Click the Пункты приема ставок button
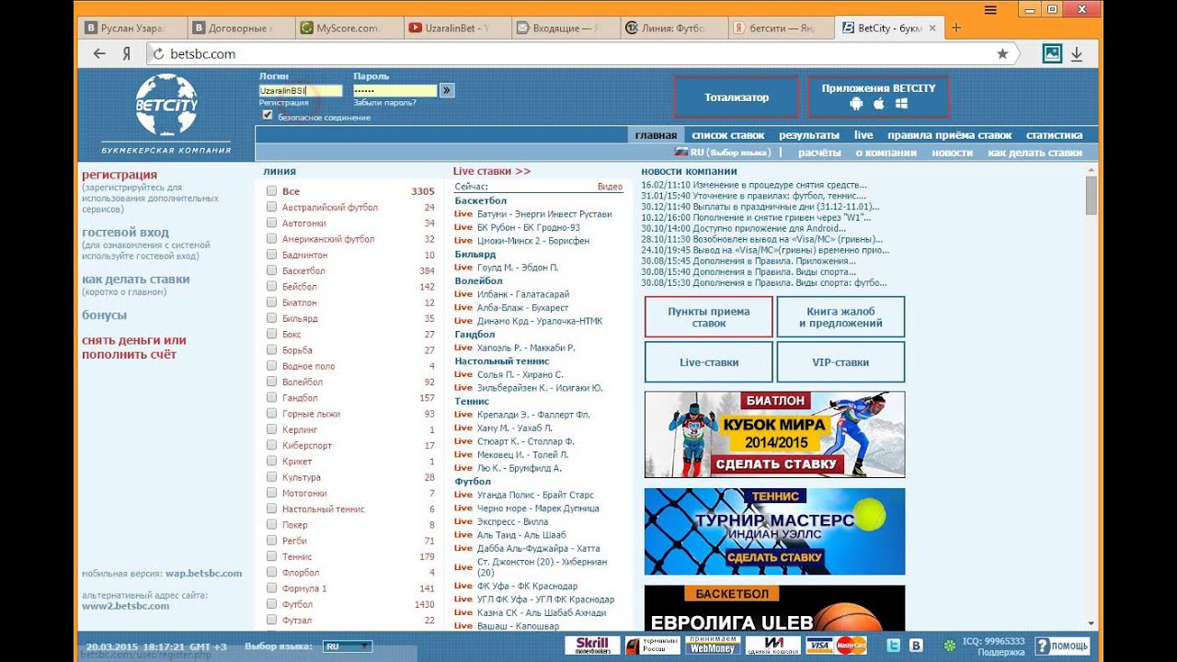The width and height of the screenshot is (1177, 662). (709, 317)
